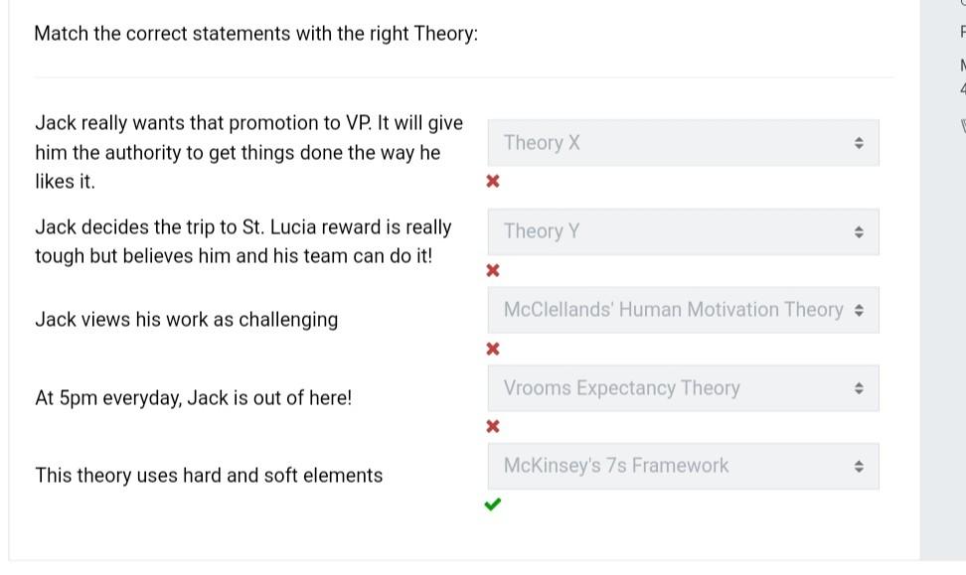Open the Theory X answer dropdown

tap(683, 142)
